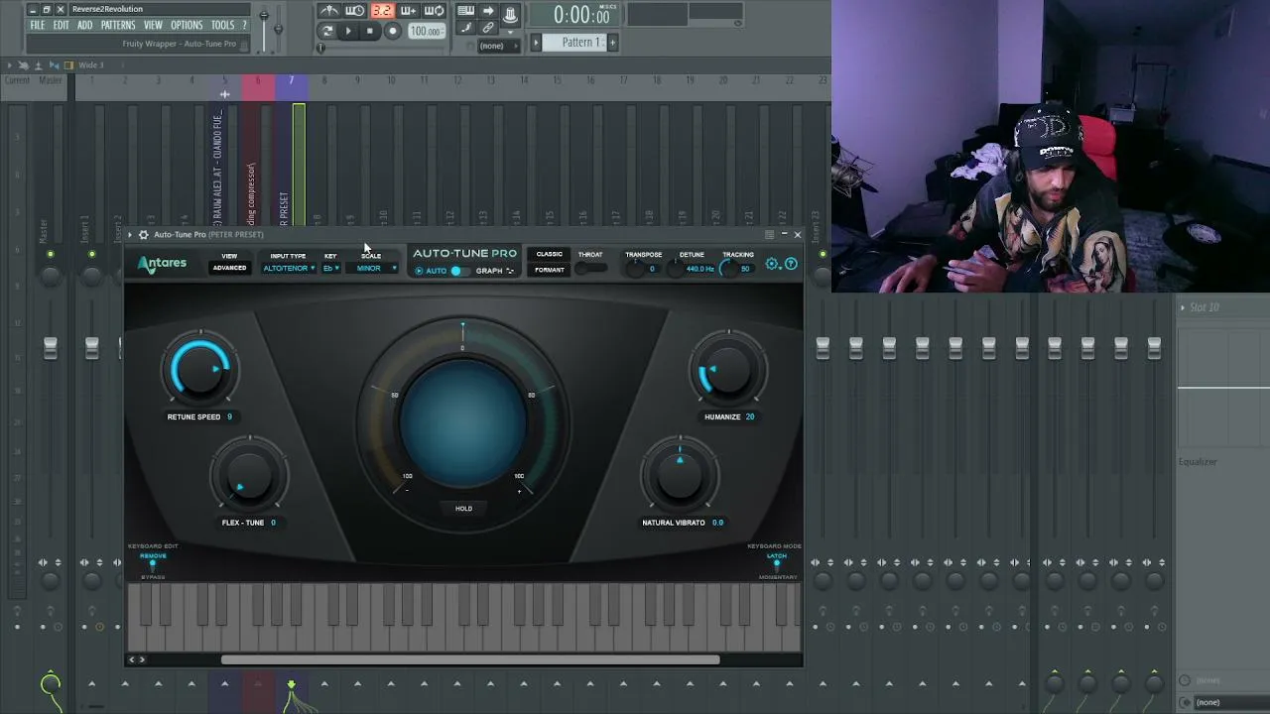This screenshot has width=1270, height=714.
Task: Open the VIEW menu
Action: 153,25
